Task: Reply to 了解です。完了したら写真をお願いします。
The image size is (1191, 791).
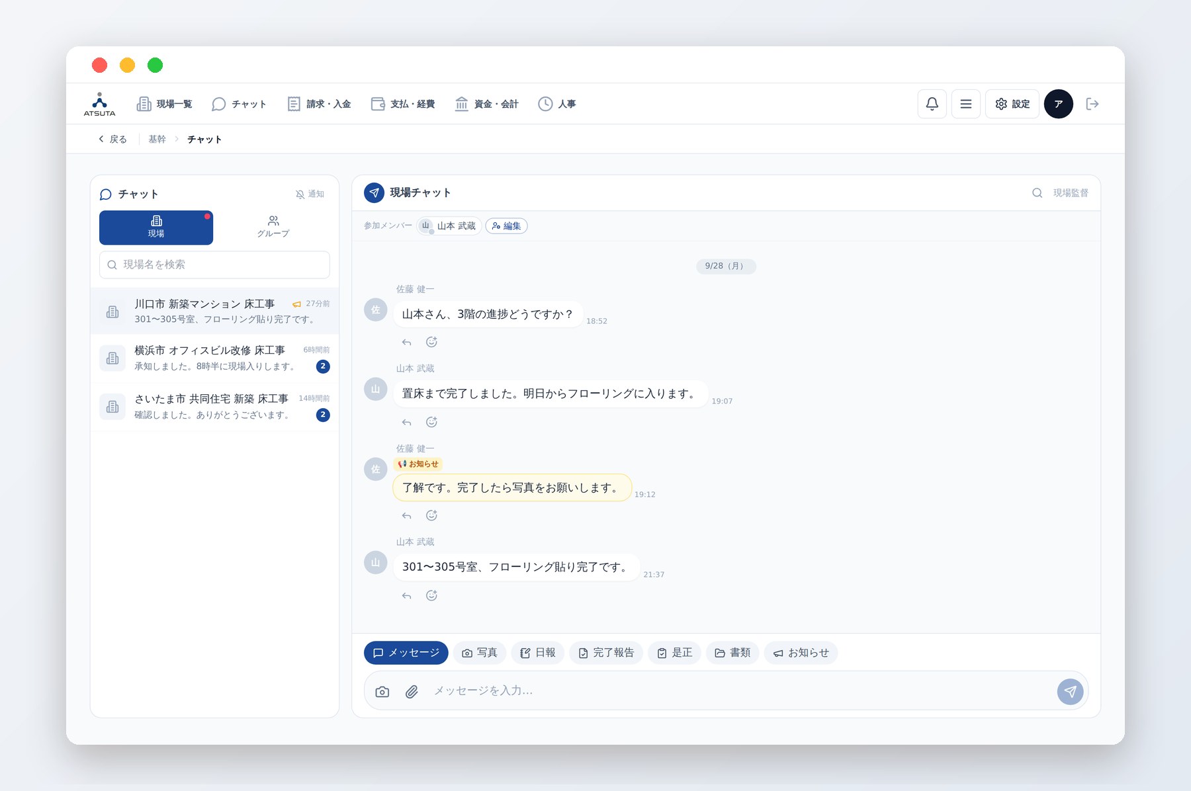Action: pos(406,515)
